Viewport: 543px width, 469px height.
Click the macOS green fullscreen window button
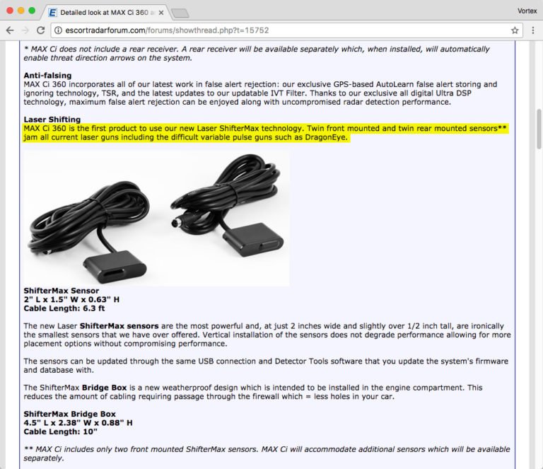tap(32, 11)
